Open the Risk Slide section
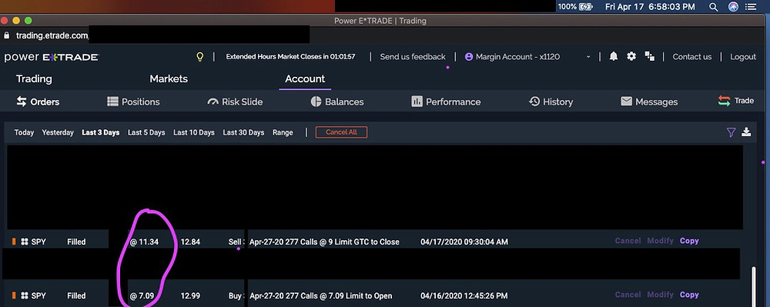 (x=235, y=102)
